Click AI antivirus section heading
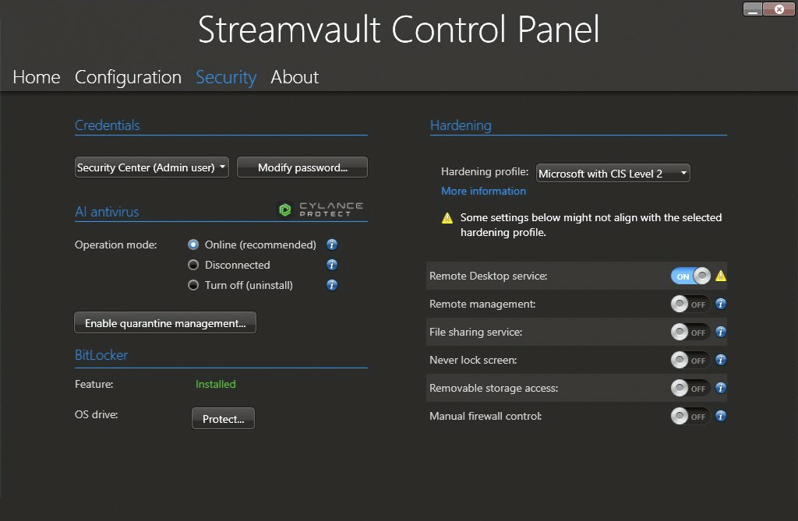 click(x=107, y=212)
